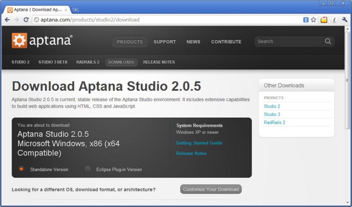
Task: Click the aptana wordmark text
Action: click(x=51, y=40)
